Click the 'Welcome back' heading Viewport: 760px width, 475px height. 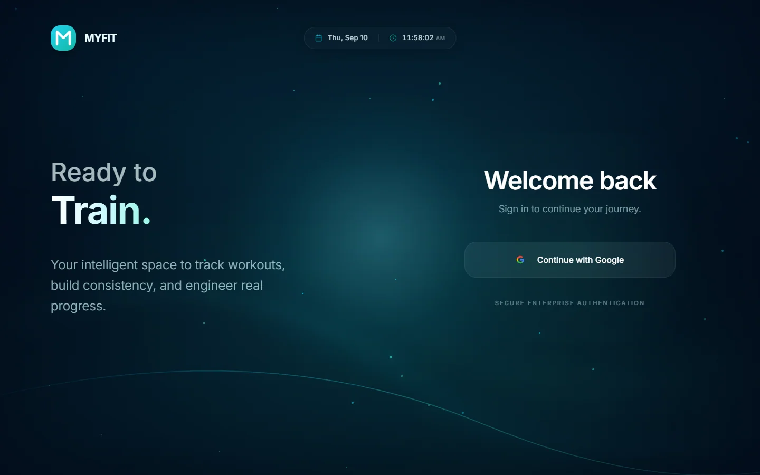[x=570, y=180]
